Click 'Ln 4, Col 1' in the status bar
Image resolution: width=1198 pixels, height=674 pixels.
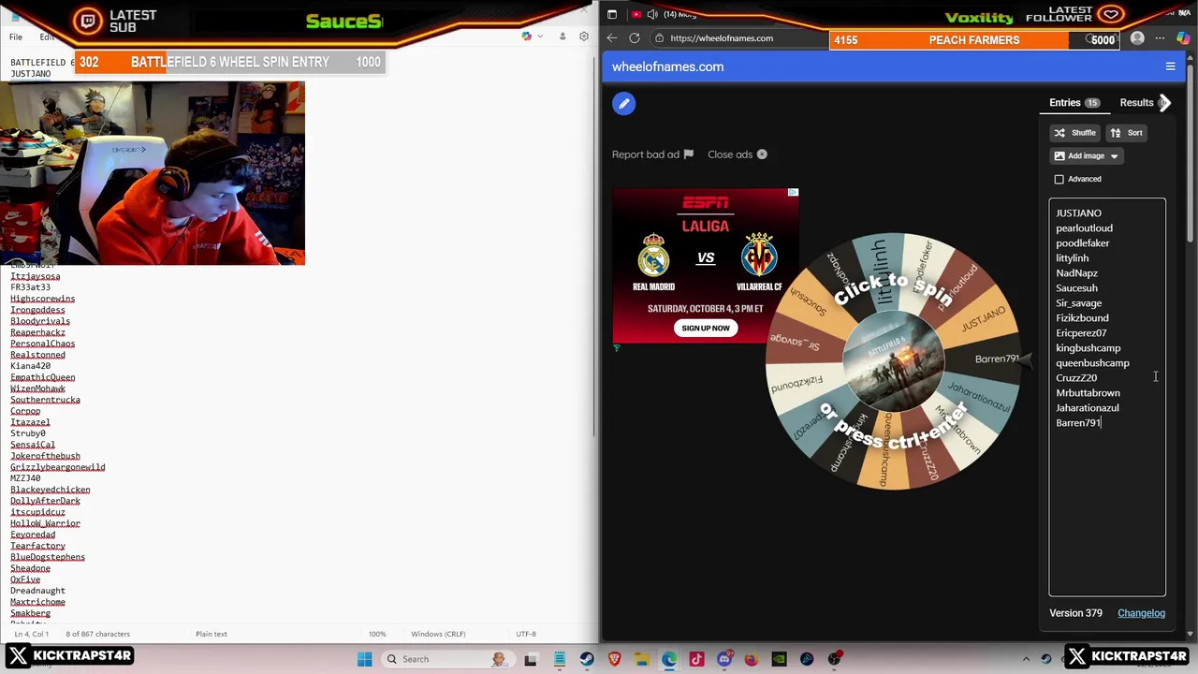pos(31,634)
